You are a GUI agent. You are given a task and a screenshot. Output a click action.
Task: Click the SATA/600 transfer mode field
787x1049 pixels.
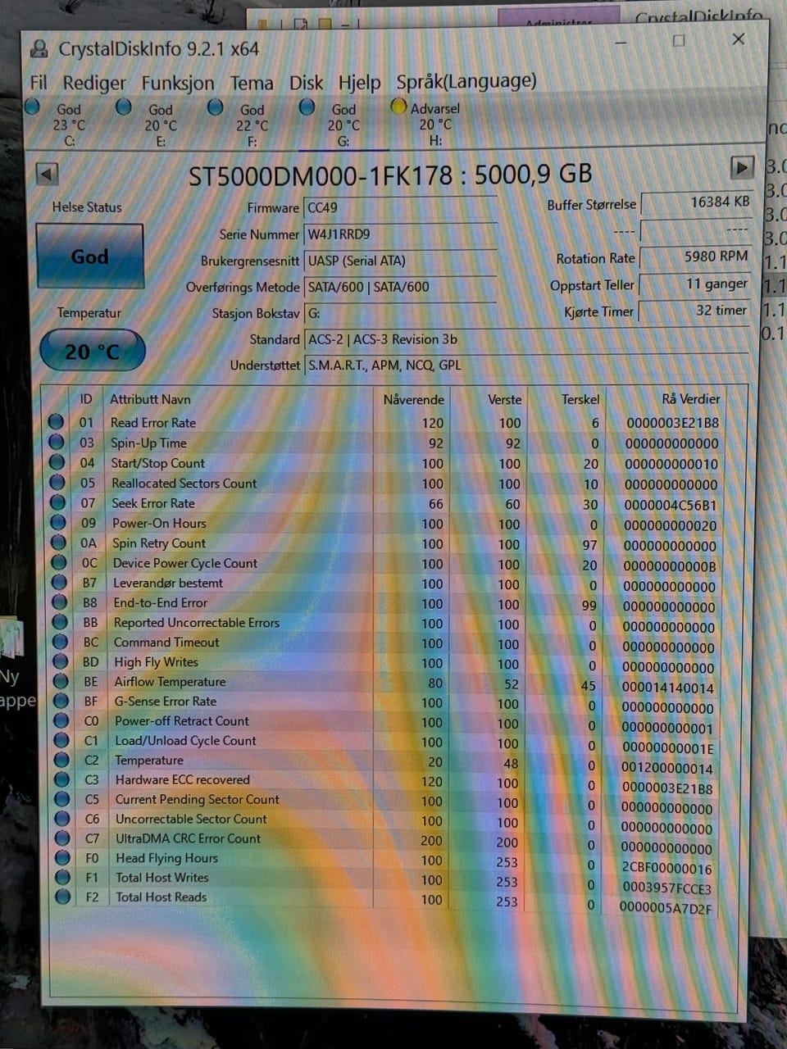tap(400, 287)
